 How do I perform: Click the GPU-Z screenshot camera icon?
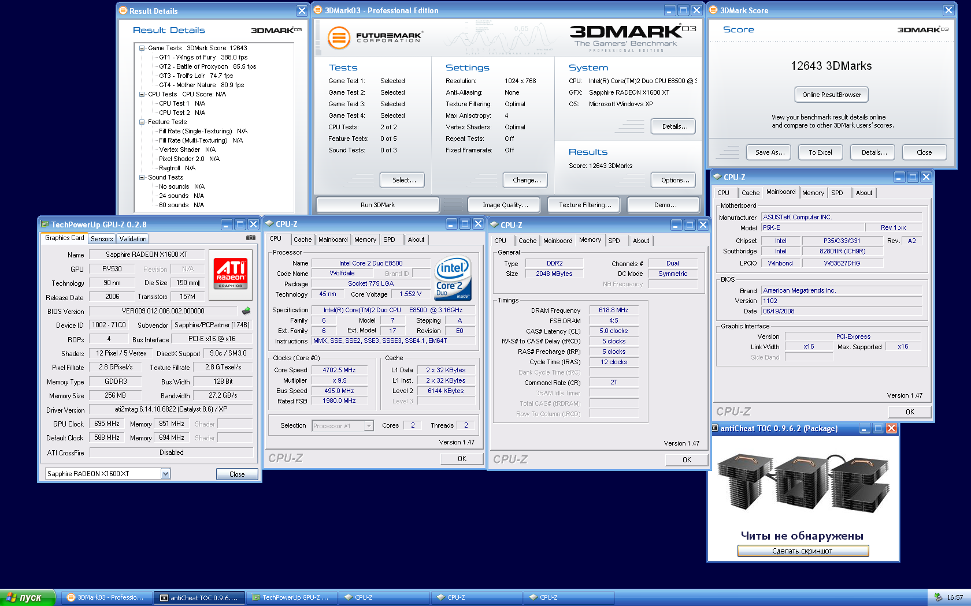click(x=251, y=238)
